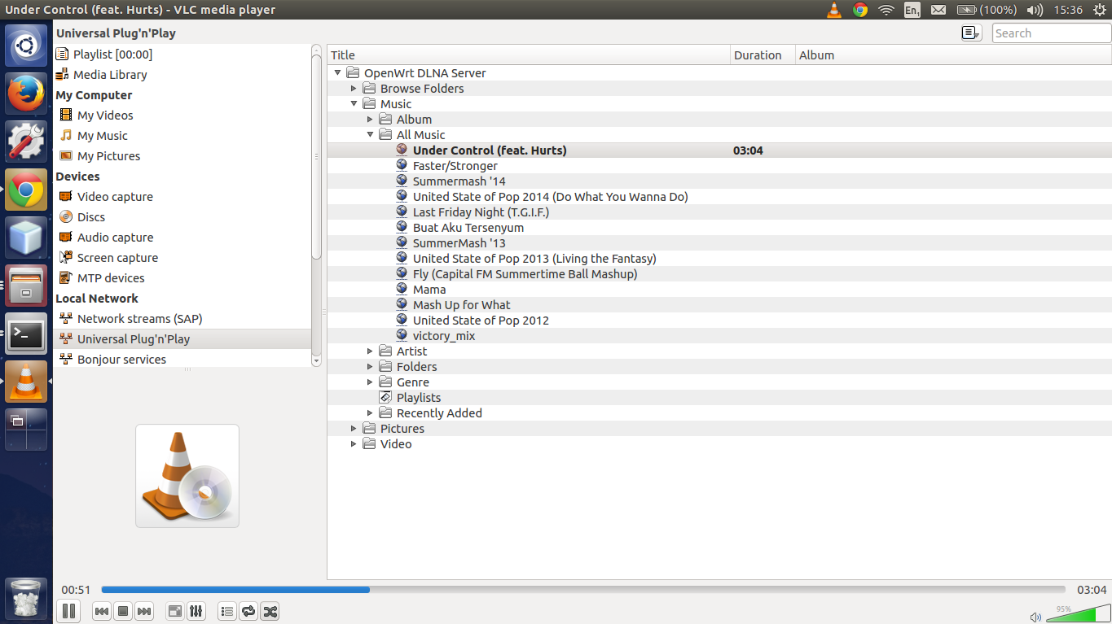Expand the Browse Folders tree entry

tap(354, 88)
